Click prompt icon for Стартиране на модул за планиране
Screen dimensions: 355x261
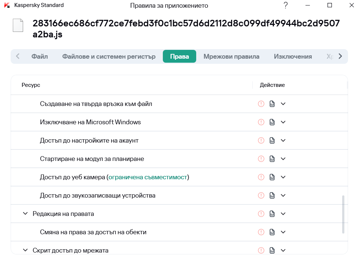(261, 159)
